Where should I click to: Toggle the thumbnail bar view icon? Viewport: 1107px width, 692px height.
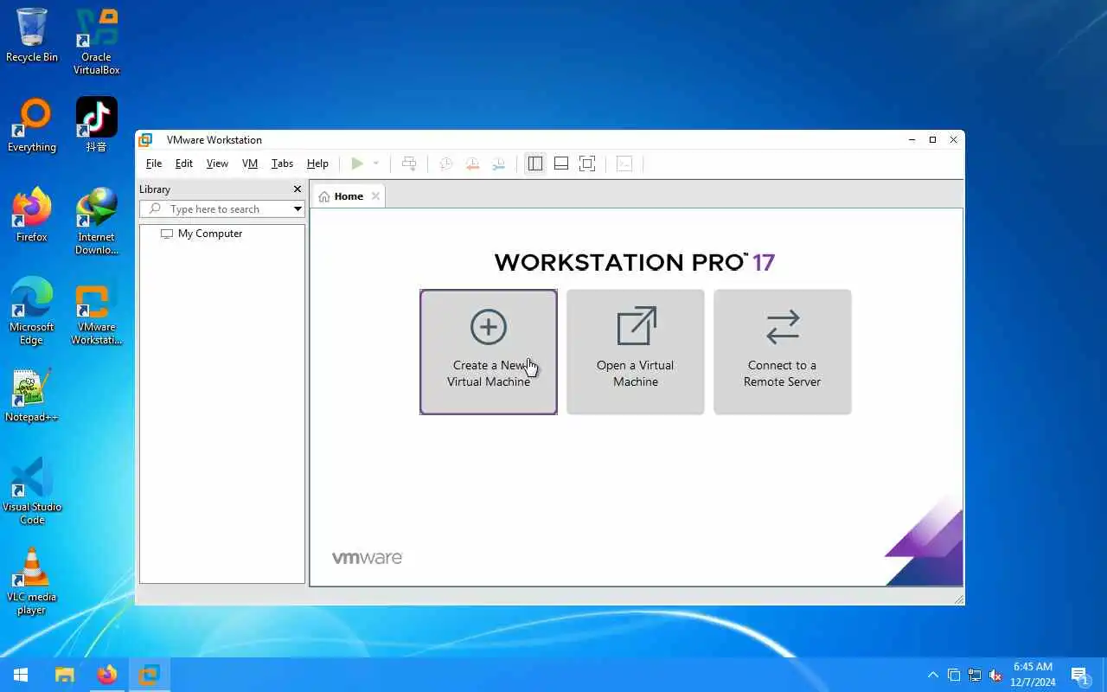tap(561, 163)
